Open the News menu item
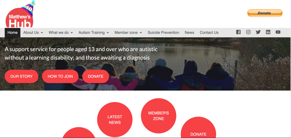 coord(189,33)
